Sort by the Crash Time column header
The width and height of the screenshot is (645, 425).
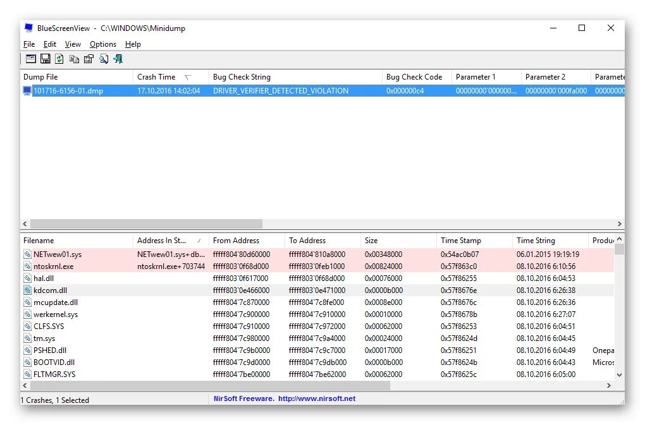click(x=171, y=77)
